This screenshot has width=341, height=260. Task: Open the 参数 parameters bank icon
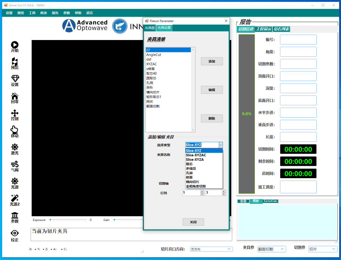point(15,215)
